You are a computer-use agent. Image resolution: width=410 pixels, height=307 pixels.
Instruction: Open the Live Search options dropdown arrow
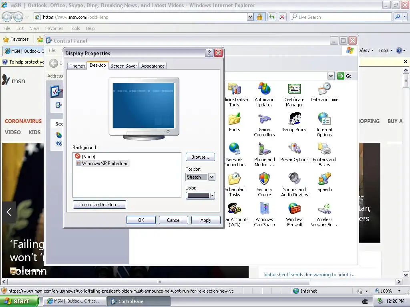(405, 17)
